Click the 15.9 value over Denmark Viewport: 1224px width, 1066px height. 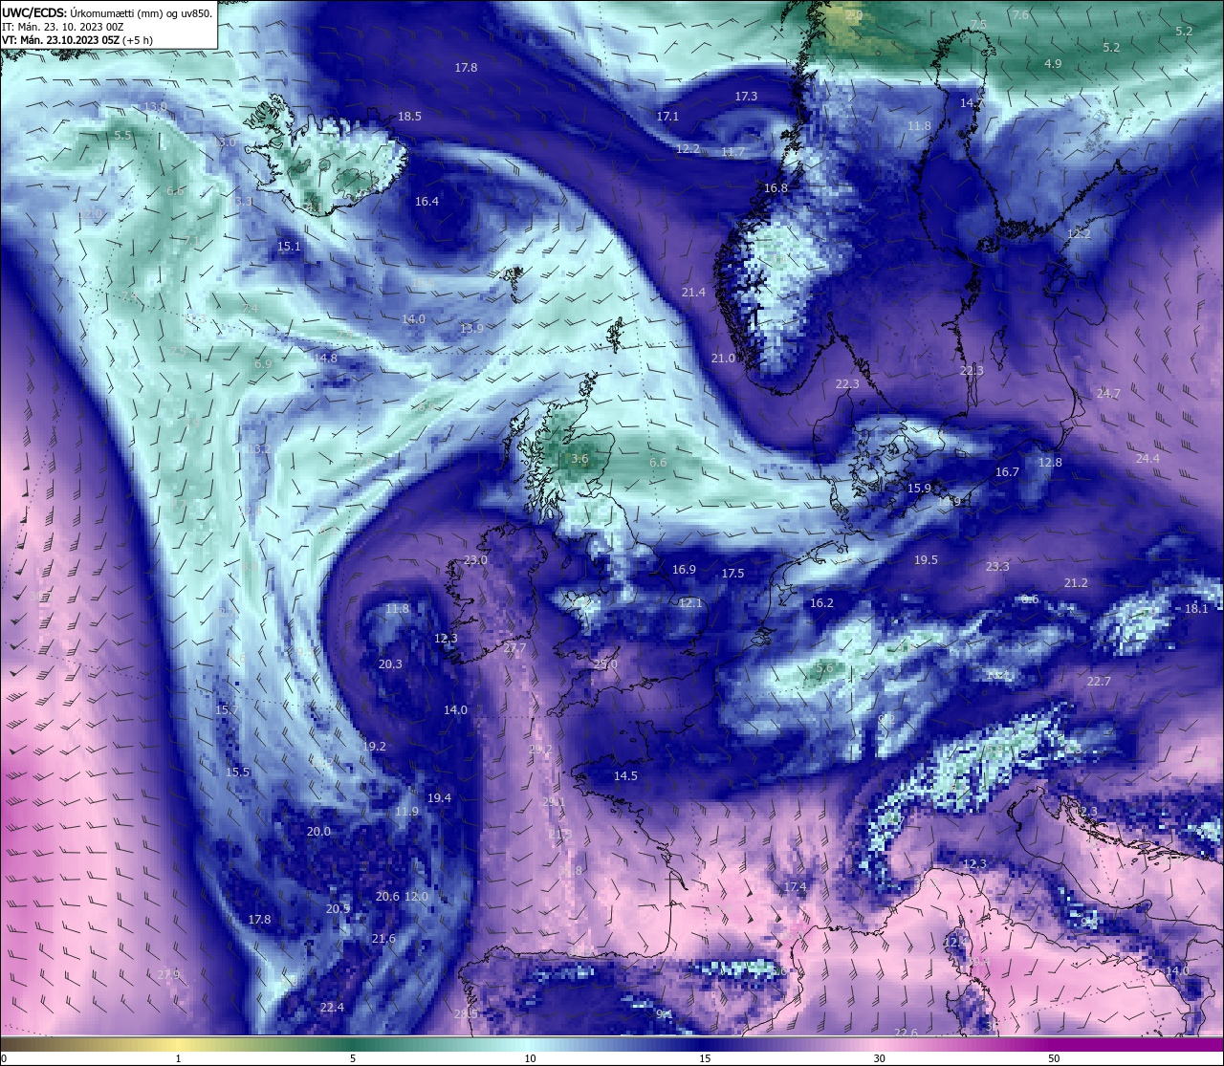[x=919, y=488]
